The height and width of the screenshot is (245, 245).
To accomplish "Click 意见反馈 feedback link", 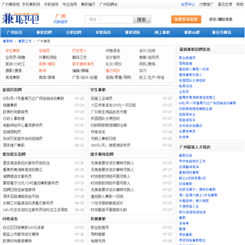I will (x=225, y=4).
